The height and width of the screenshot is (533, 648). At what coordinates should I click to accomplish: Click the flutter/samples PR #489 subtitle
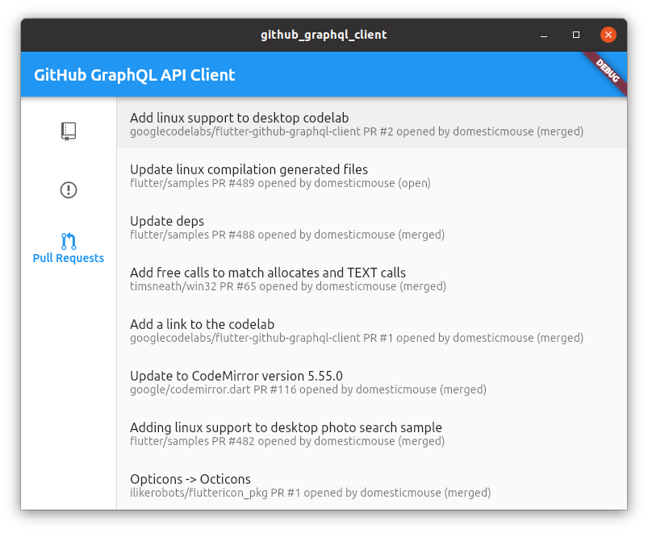point(280,183)
